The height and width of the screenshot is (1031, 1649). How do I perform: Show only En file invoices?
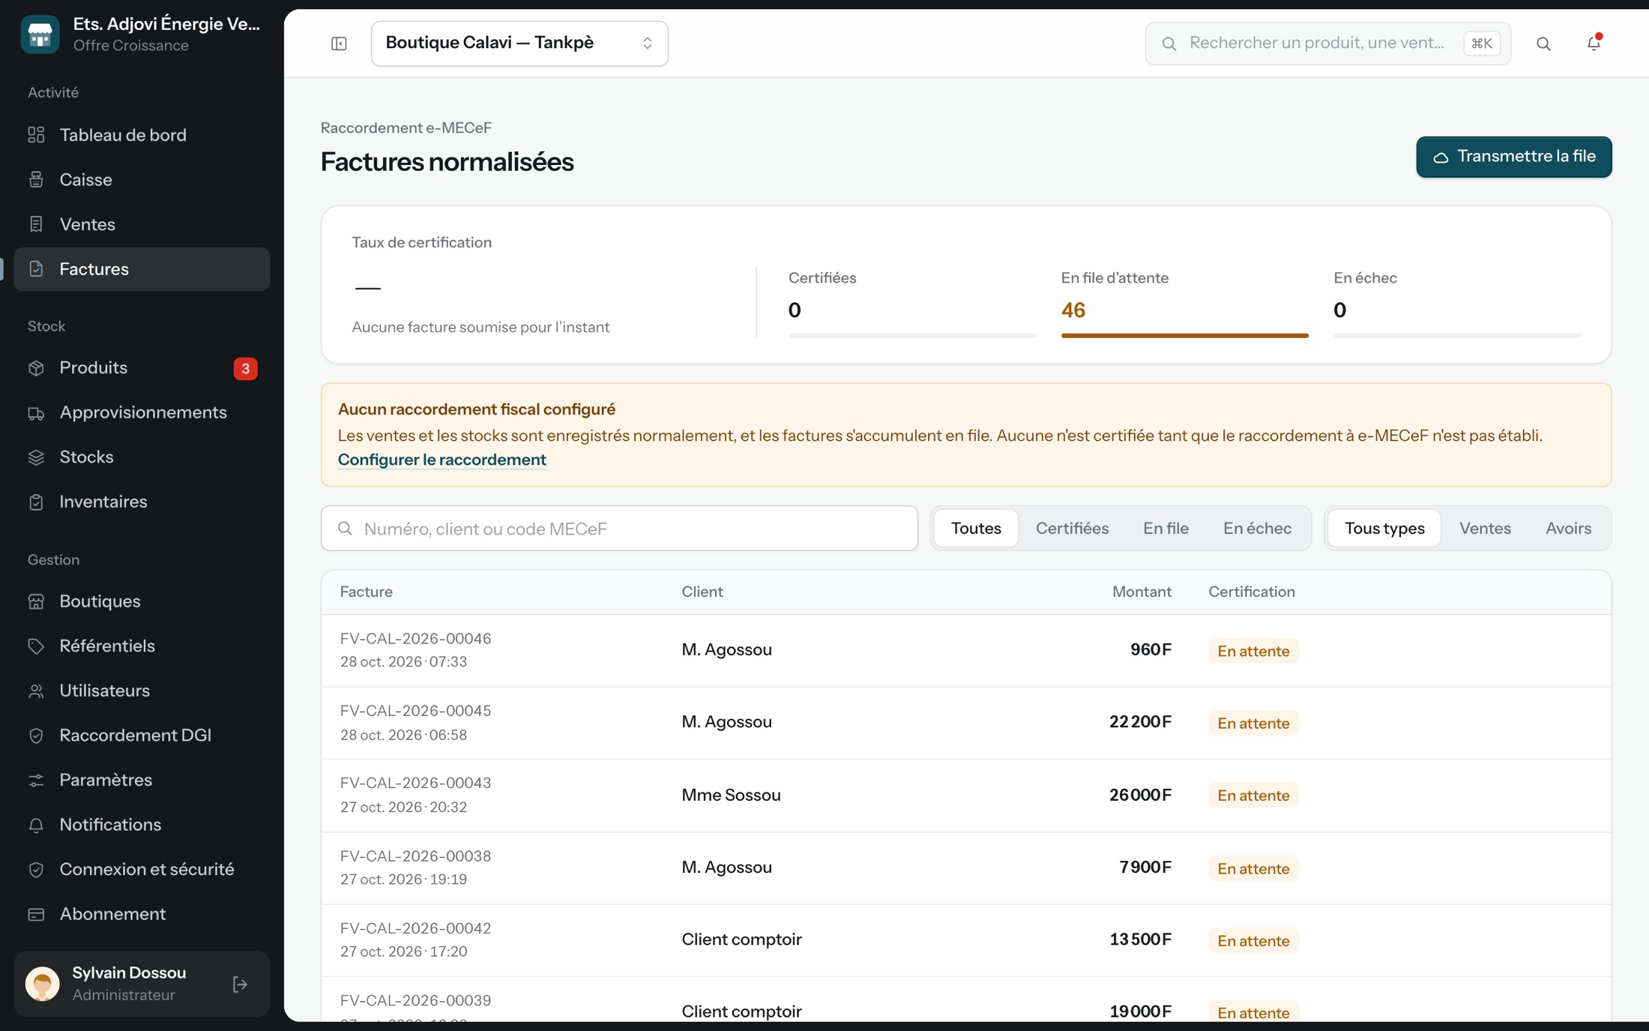(1166, 529)
